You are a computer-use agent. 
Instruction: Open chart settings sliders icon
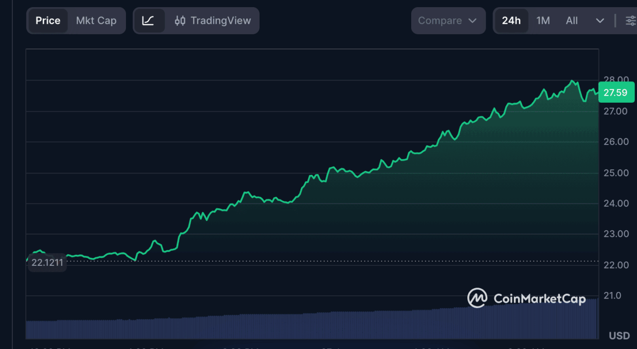[630, 20]
